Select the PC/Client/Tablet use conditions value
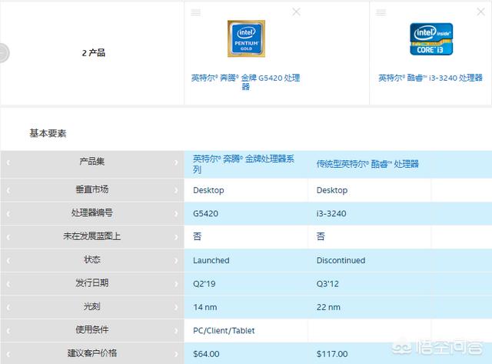 pyautogui.click(x=224, y=331)
